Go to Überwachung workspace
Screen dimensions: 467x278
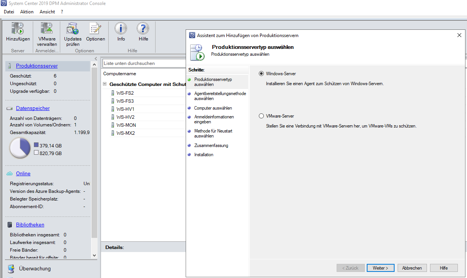coord(35,269)
